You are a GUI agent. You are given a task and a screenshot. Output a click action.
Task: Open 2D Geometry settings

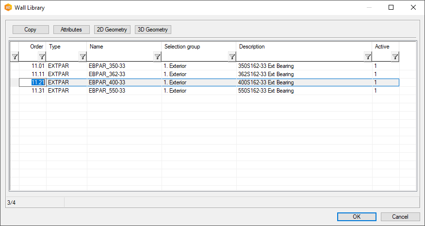pyautogui.click(x=112, y=30)
